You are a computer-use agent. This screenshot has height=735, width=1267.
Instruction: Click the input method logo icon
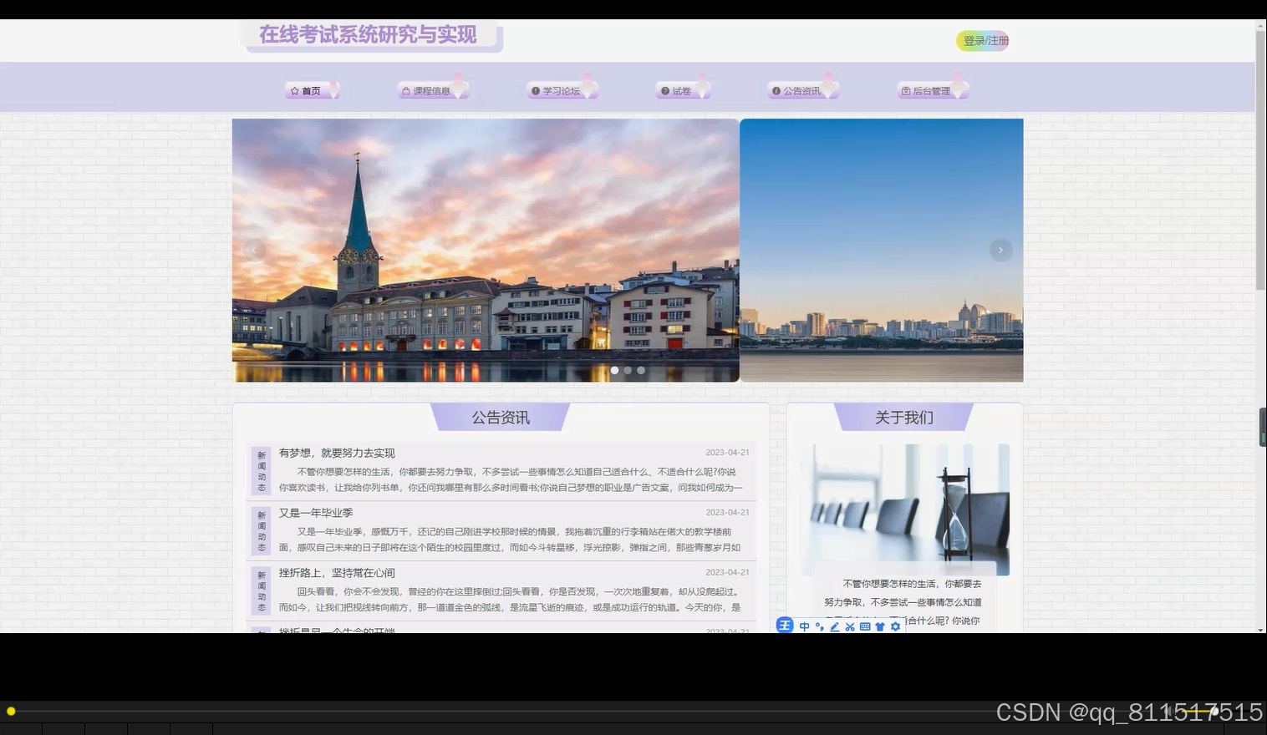point(785,626)
